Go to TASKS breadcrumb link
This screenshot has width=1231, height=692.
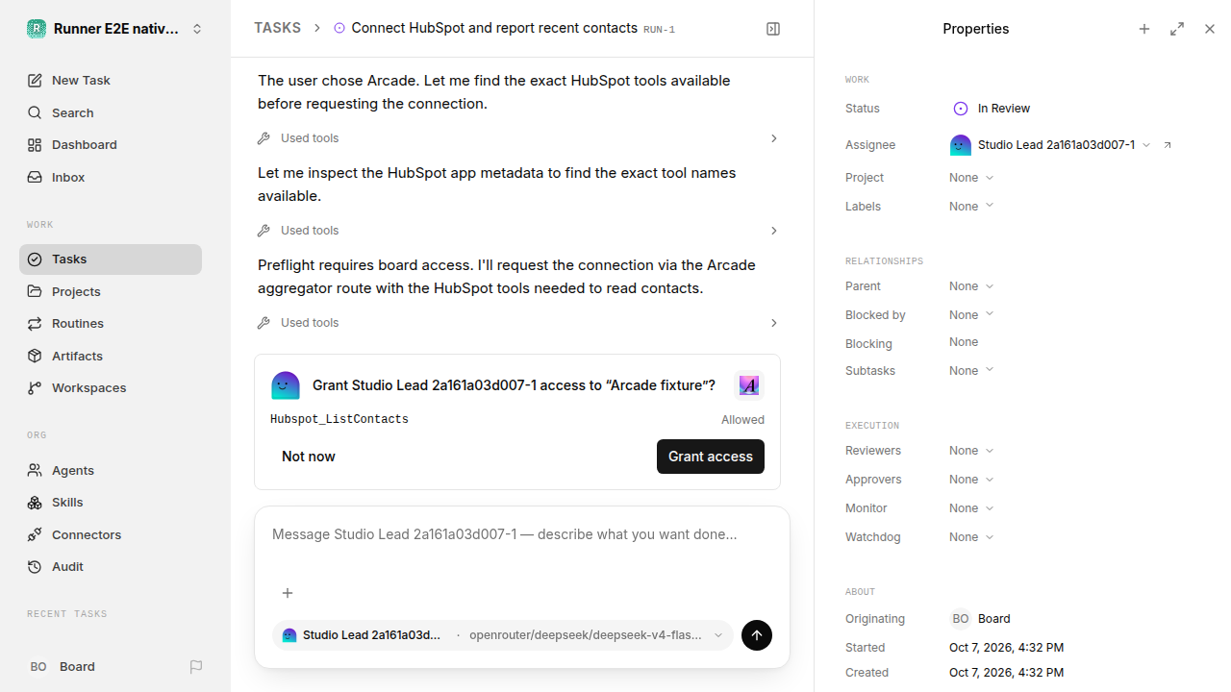tap(277, 29)
